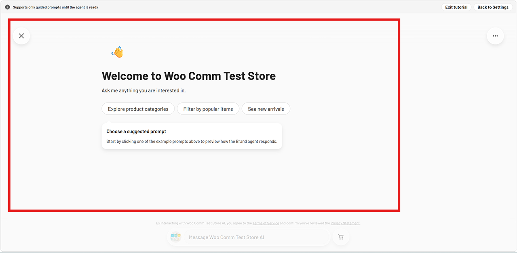Pick the See new arrivals prompt

[266, 109]
